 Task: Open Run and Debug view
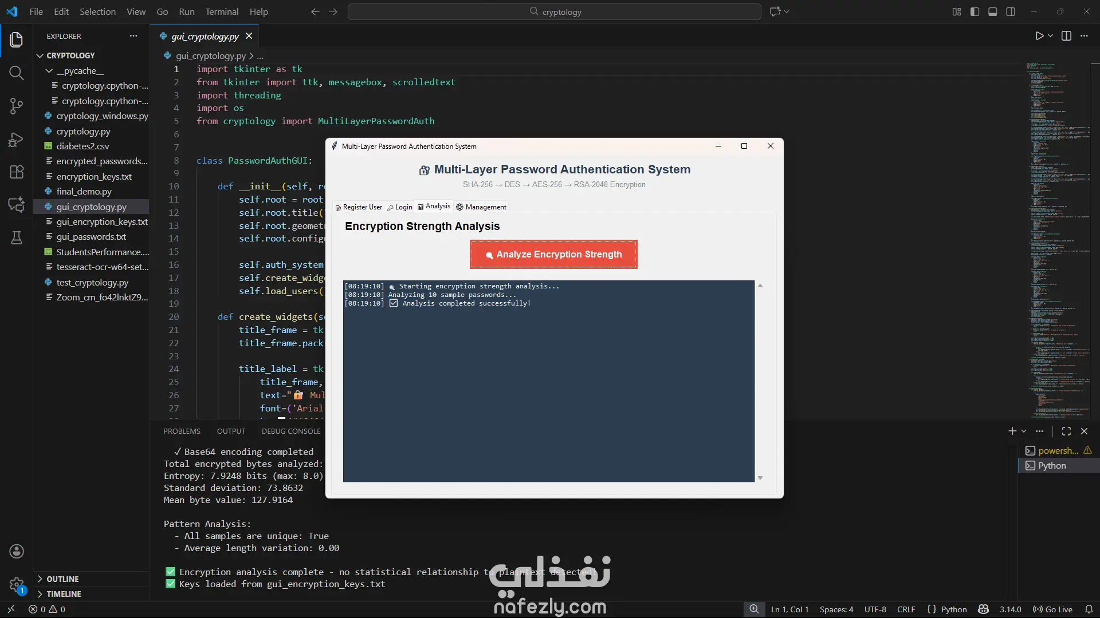coord(16,140)
